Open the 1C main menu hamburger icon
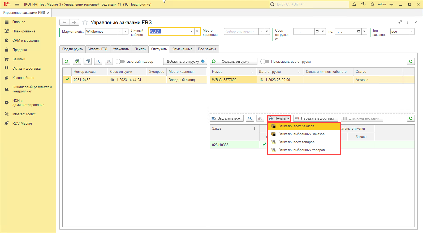 click(x=17, y=4)
